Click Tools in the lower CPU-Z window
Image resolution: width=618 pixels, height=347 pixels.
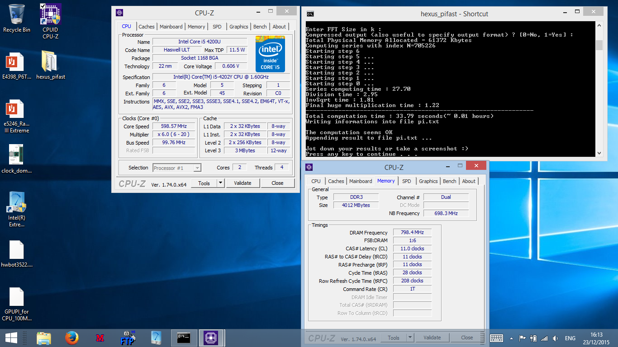pyautogui.click(x=394, y=338)
